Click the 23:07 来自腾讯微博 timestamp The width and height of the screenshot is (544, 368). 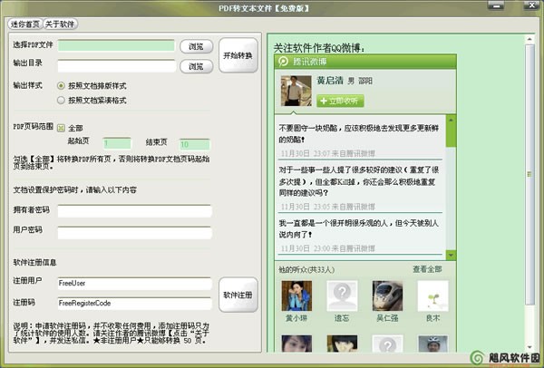click(328, 153)
